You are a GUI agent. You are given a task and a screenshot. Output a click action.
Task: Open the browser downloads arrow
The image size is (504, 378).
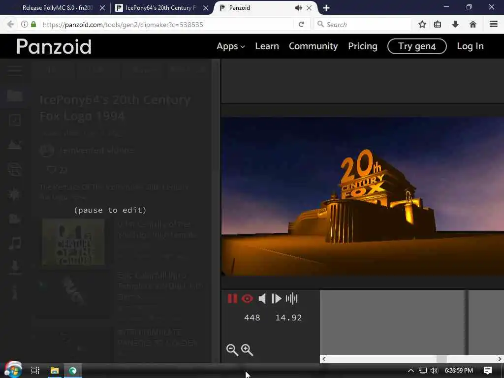(x=455, y=25)
